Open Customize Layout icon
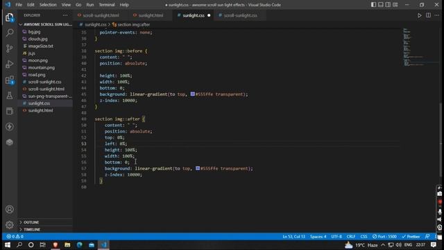The width and height of the screenshot is (444, 250). pos(395,5)
